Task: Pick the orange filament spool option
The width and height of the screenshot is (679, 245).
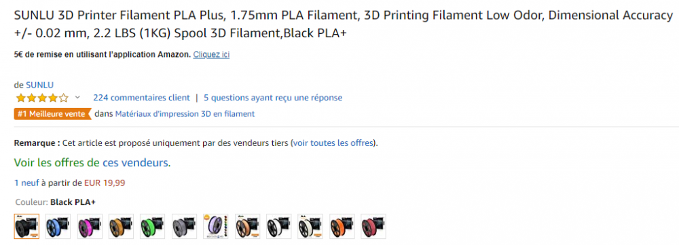Action: pos(342,227)
